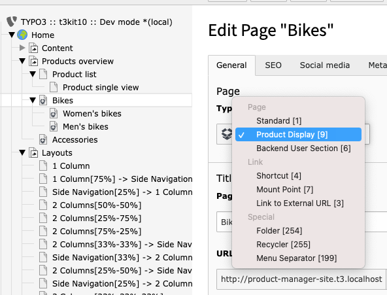Click the Layouts page shortcut icon
The image size is (387, 295).
pyautogui.click(x=33, y=152)
